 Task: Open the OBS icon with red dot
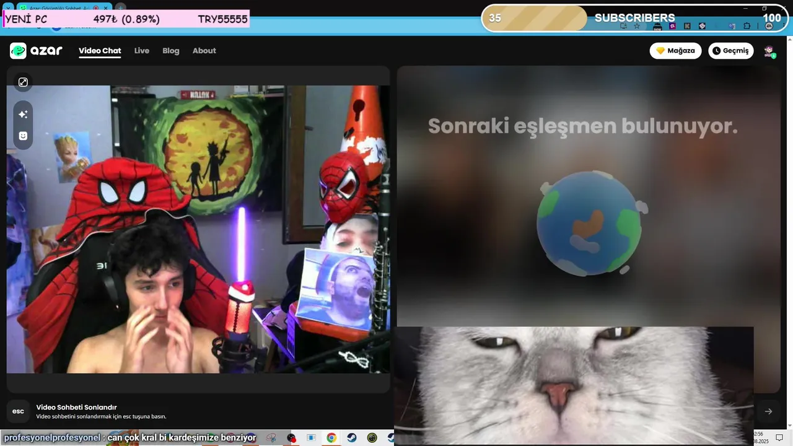[291, 438]
